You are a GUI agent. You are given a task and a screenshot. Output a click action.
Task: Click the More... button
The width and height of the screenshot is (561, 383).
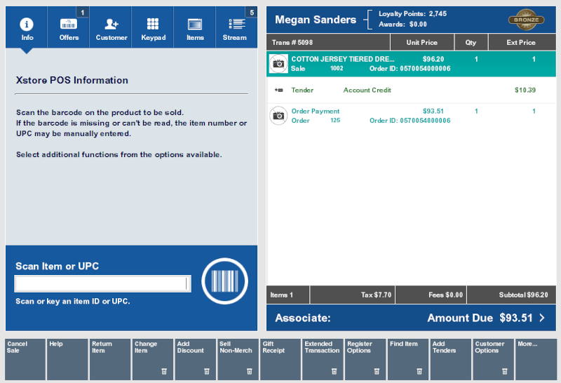pyautogui.click(x=536, y=359)
